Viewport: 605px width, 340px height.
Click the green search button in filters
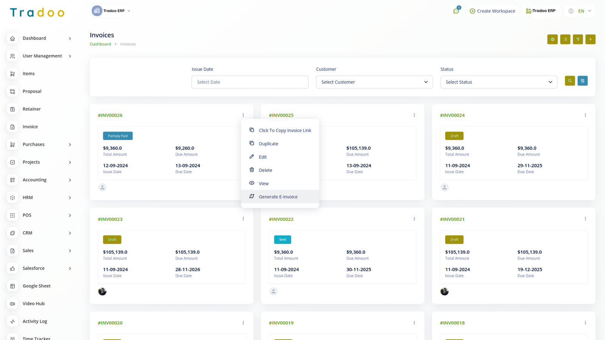click(570, 81)
